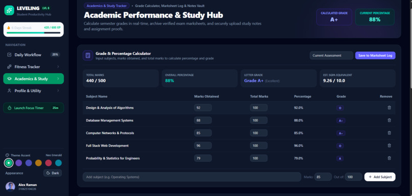Remove Database Management Systems using trash icon
412x196 pixels.
pyautogui.click(x=389, y=120)
